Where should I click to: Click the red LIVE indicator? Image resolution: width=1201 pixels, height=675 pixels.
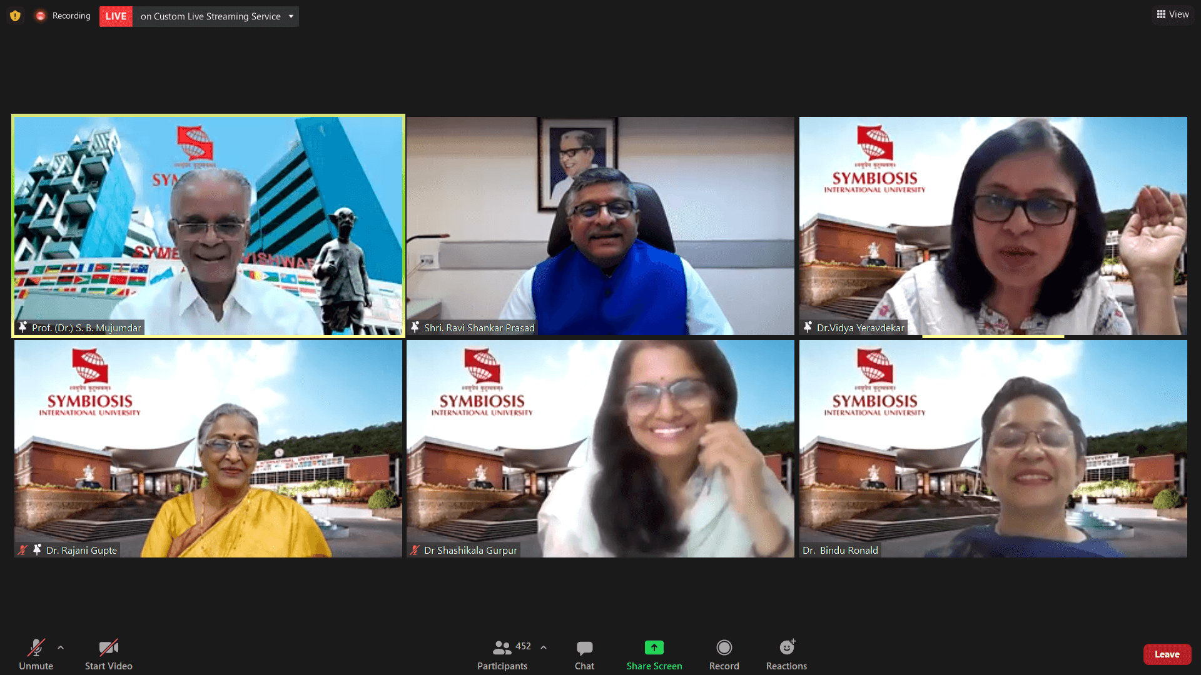(x=116, y=16)
